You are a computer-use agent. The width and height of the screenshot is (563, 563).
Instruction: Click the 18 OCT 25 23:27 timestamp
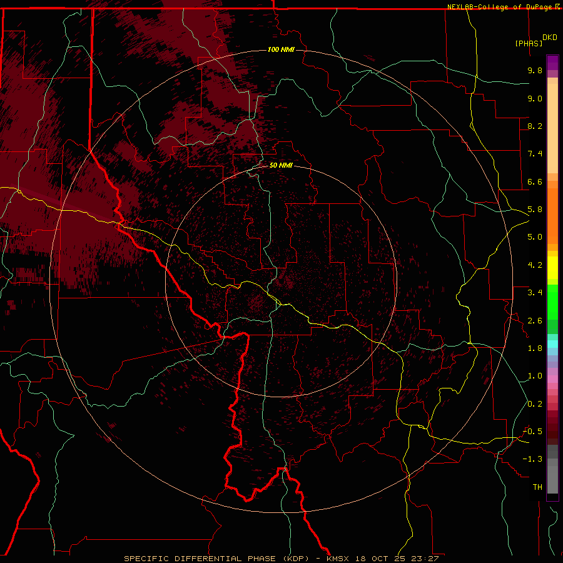(397, 559)
